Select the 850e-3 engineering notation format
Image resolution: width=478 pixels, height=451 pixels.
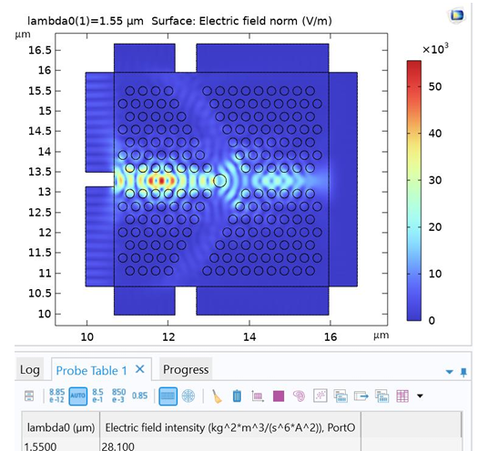118,396
